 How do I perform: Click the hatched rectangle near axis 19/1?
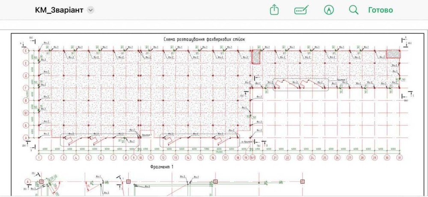coord(256,57)
